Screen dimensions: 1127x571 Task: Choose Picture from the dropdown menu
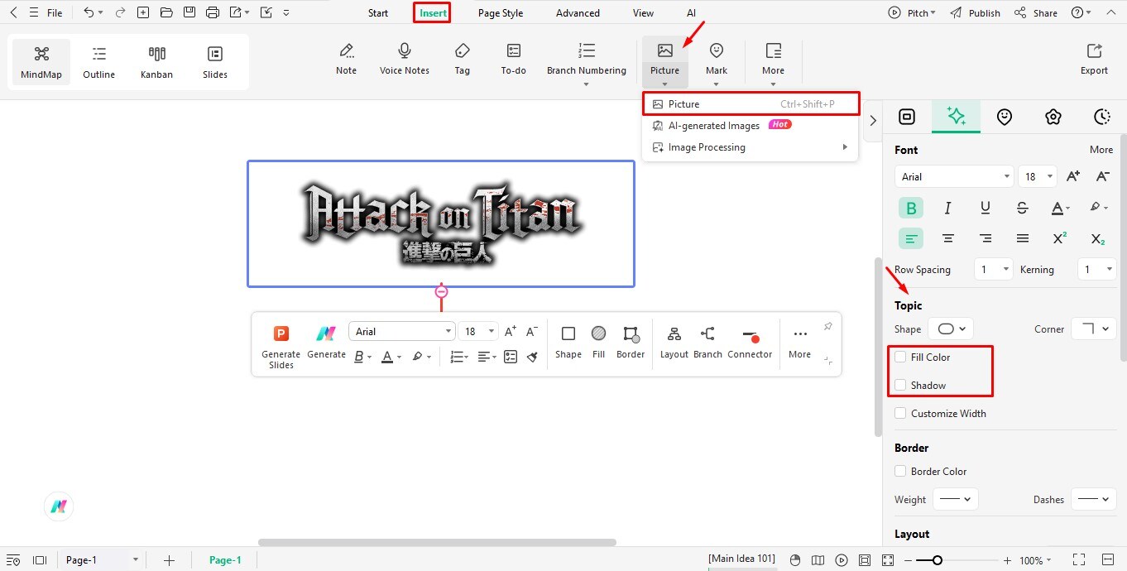point(751,104)
